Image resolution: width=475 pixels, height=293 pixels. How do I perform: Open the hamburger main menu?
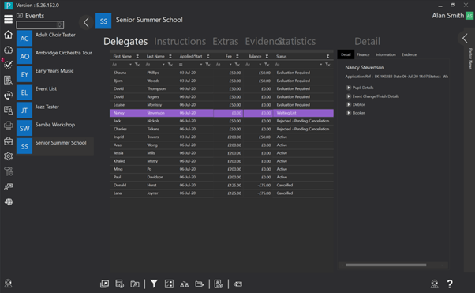pyautogui.click(x=8, y=19)
